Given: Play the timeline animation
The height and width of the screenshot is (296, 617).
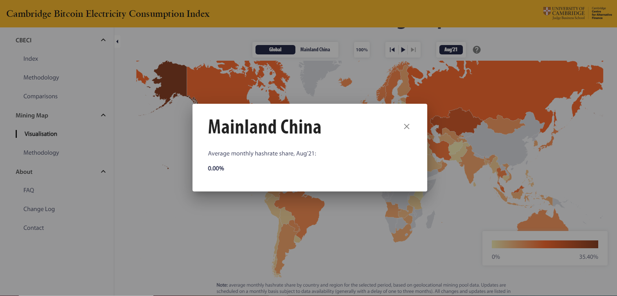Looking at the screenshot, I should point(403,50).
